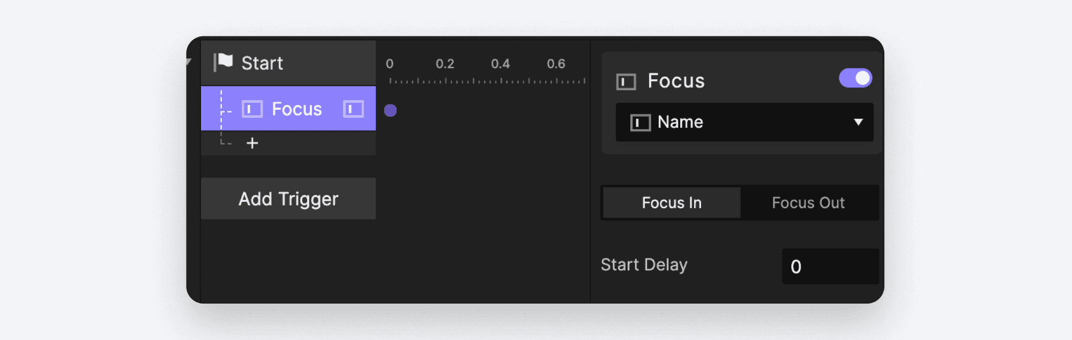
Task: Select the focus input icon left of Focus trigger
Action: point(252,109)
